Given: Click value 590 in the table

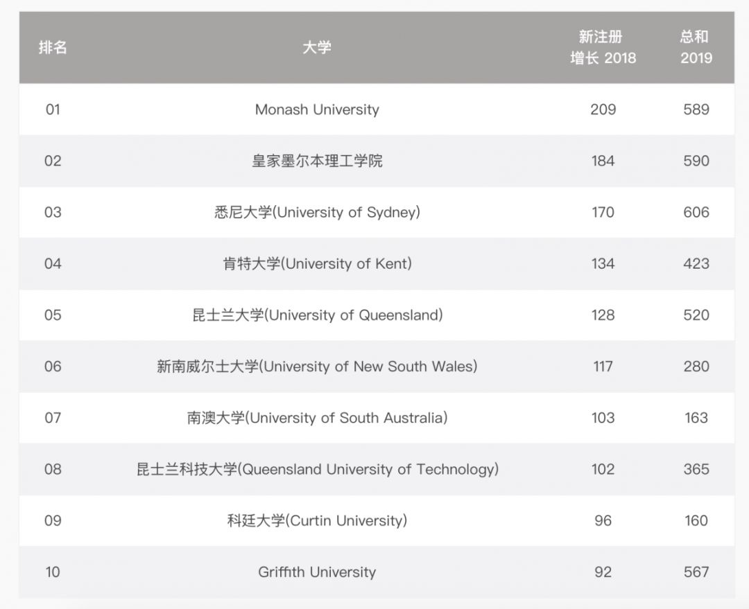Looking at the screenshot, I should tap(696, 161).
